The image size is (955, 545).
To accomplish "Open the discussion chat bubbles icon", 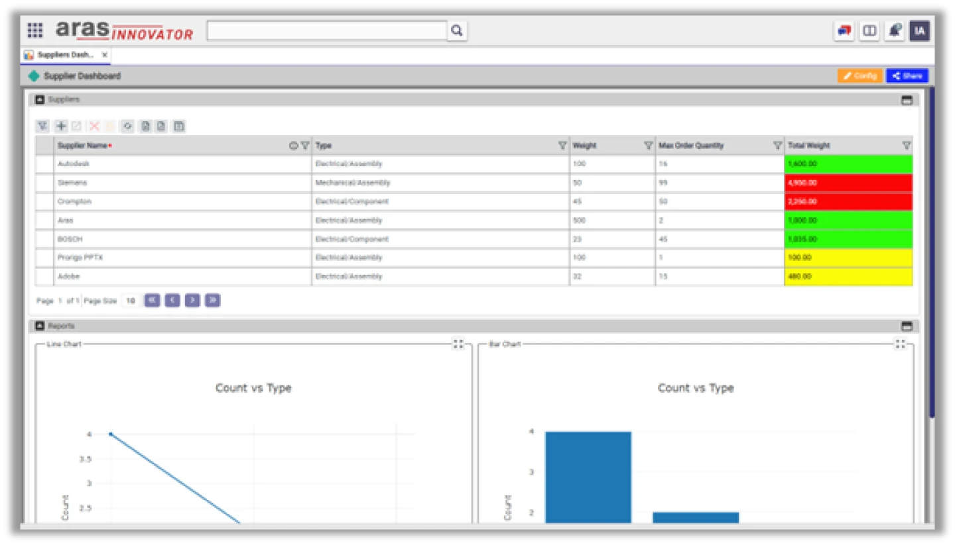I will point(844,31).
